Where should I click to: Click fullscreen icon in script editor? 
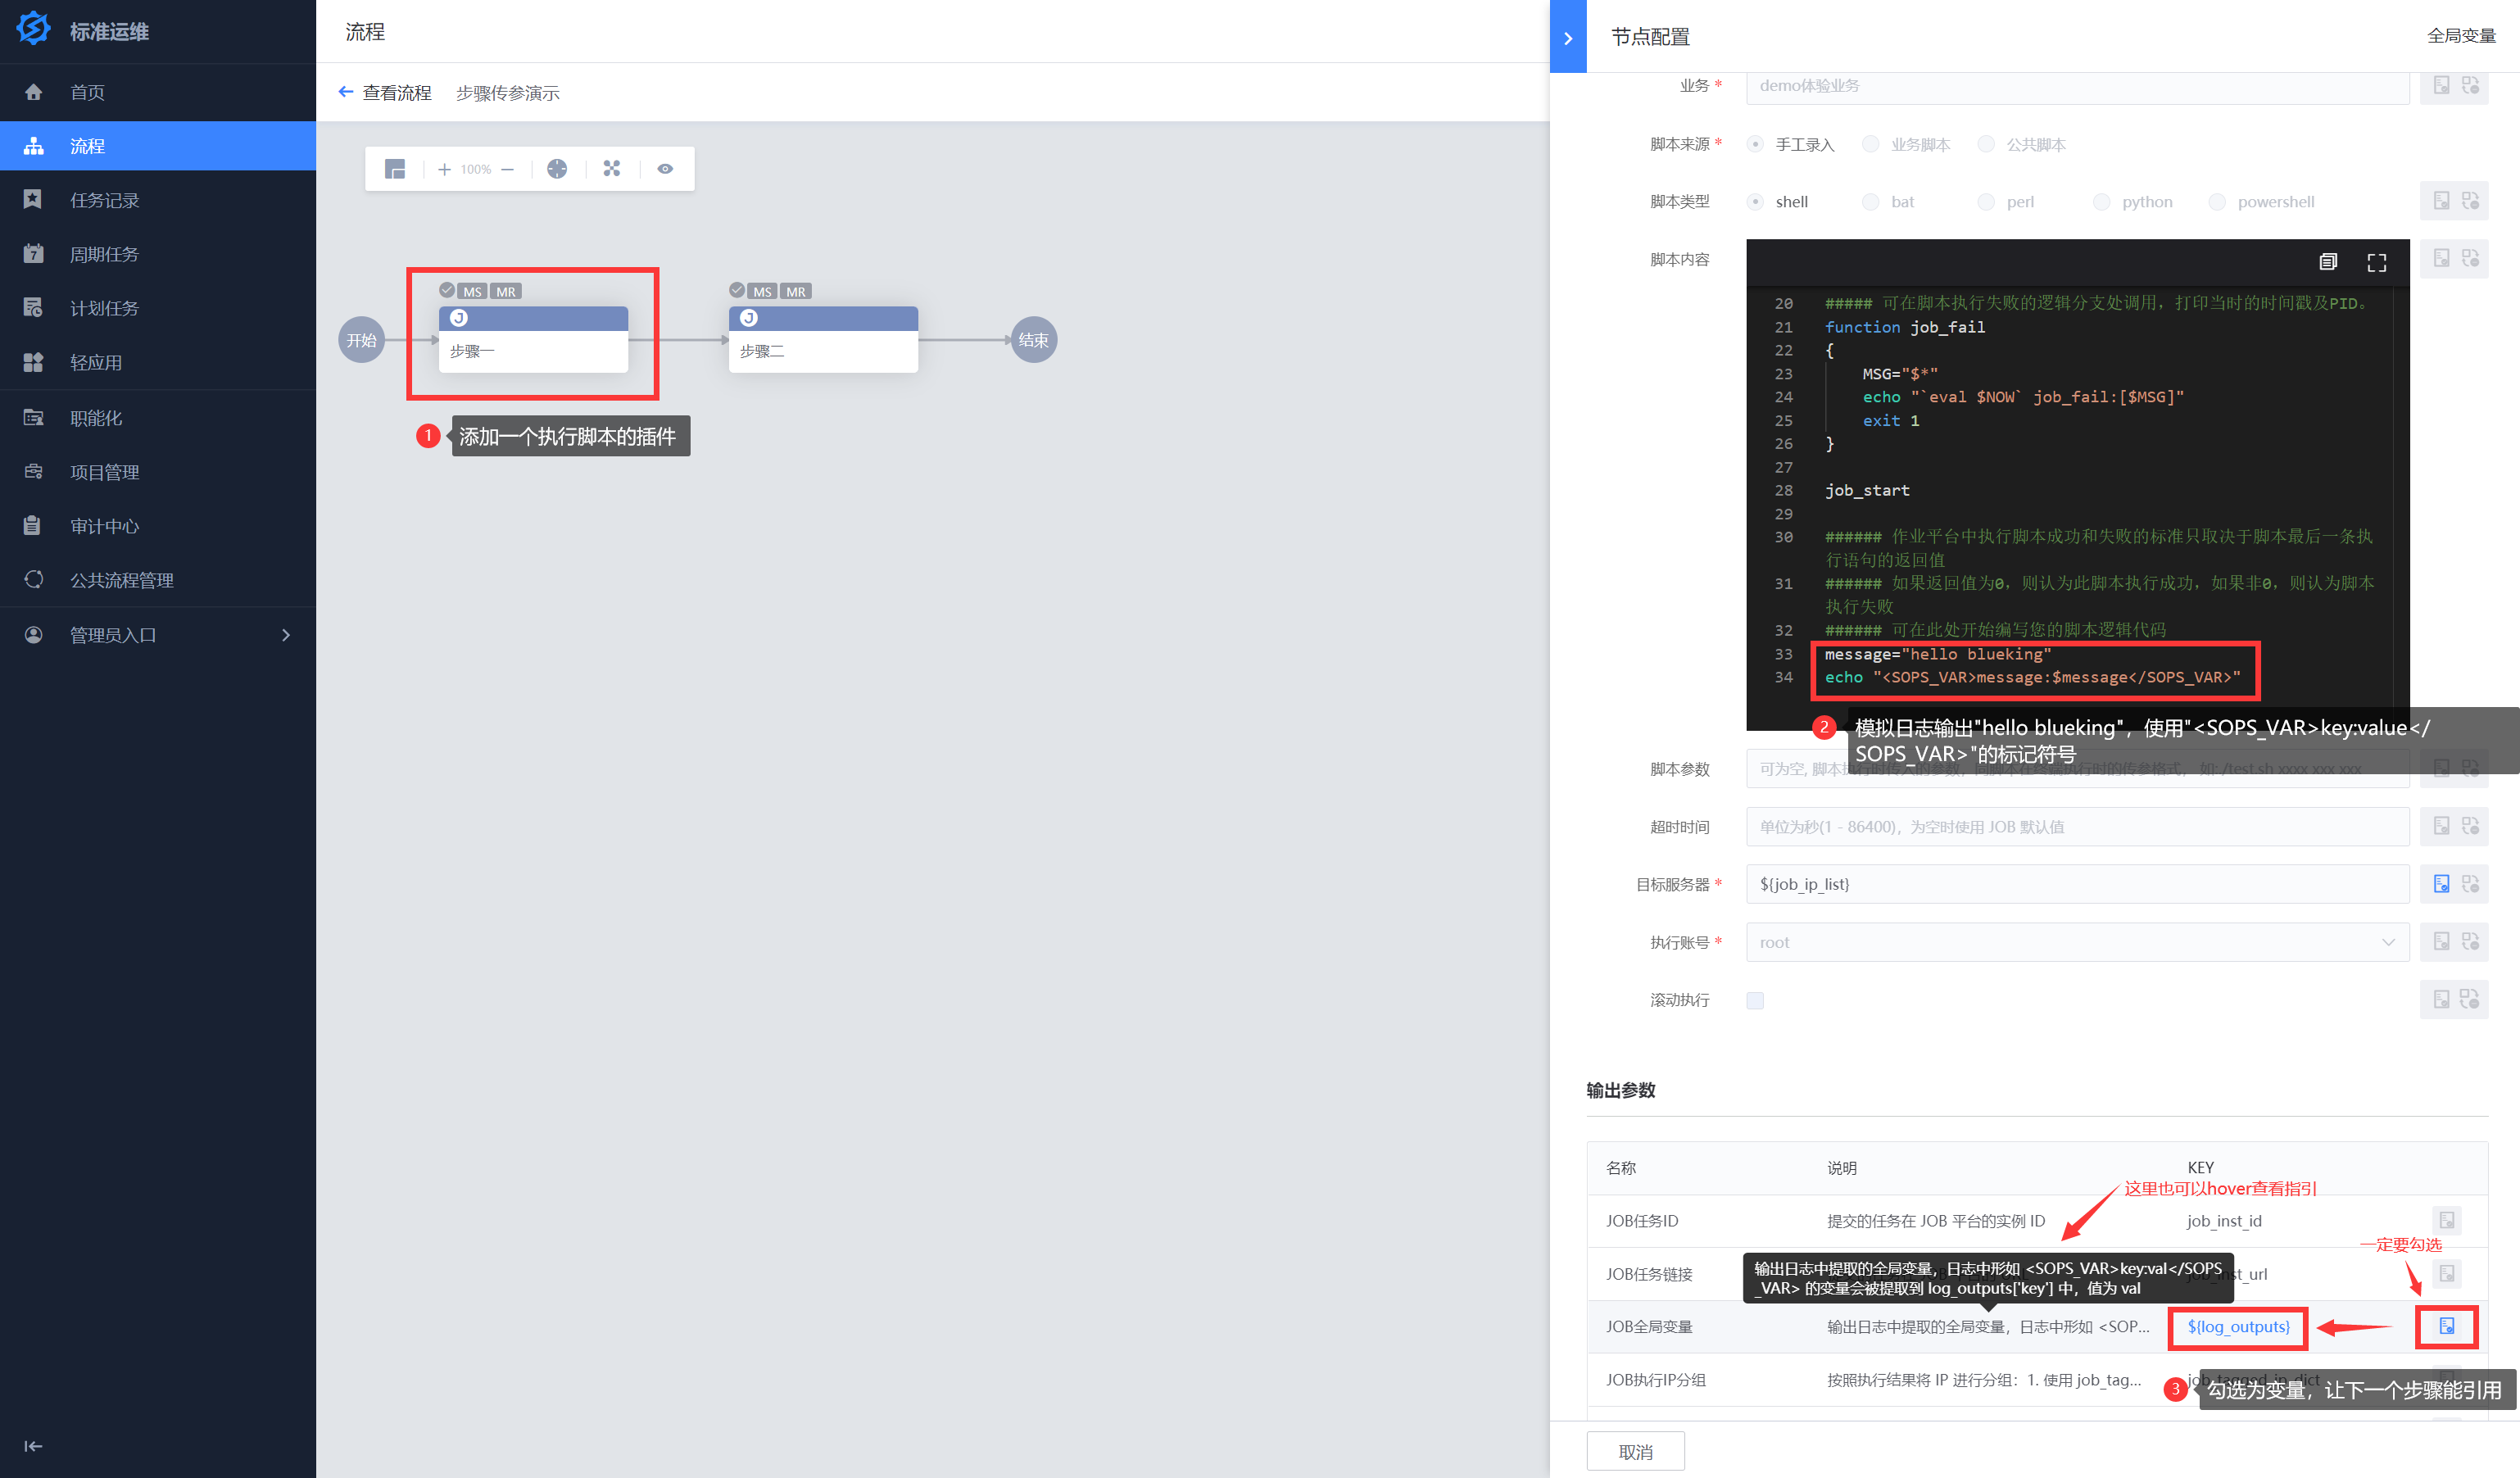tap(2376, 262)
